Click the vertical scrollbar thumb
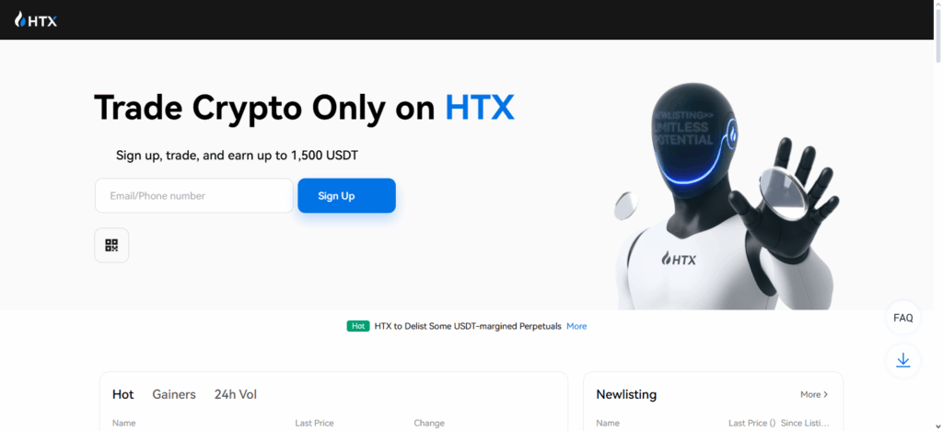 938,35
